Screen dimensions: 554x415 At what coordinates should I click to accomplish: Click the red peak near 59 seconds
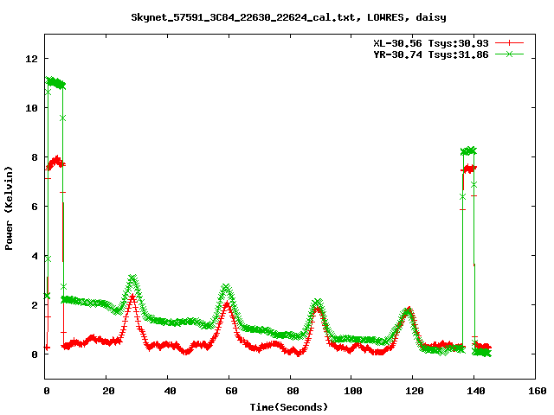pos(228,303)
